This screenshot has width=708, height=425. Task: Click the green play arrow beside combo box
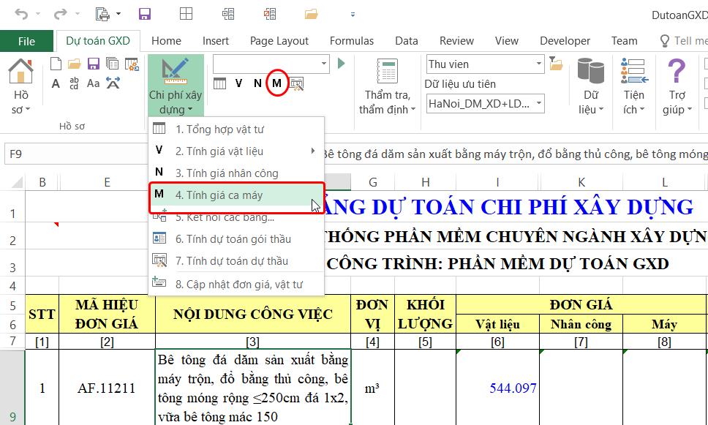[341, 64]
